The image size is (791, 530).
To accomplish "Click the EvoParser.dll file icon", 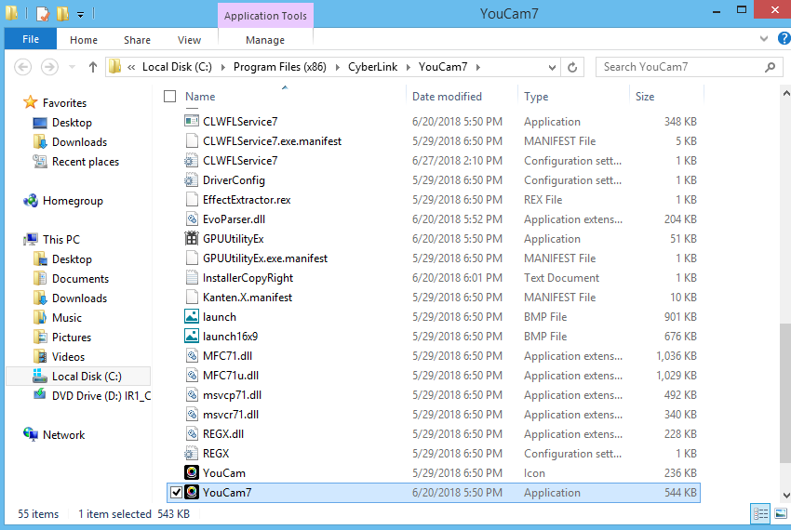I will (191, 219).
